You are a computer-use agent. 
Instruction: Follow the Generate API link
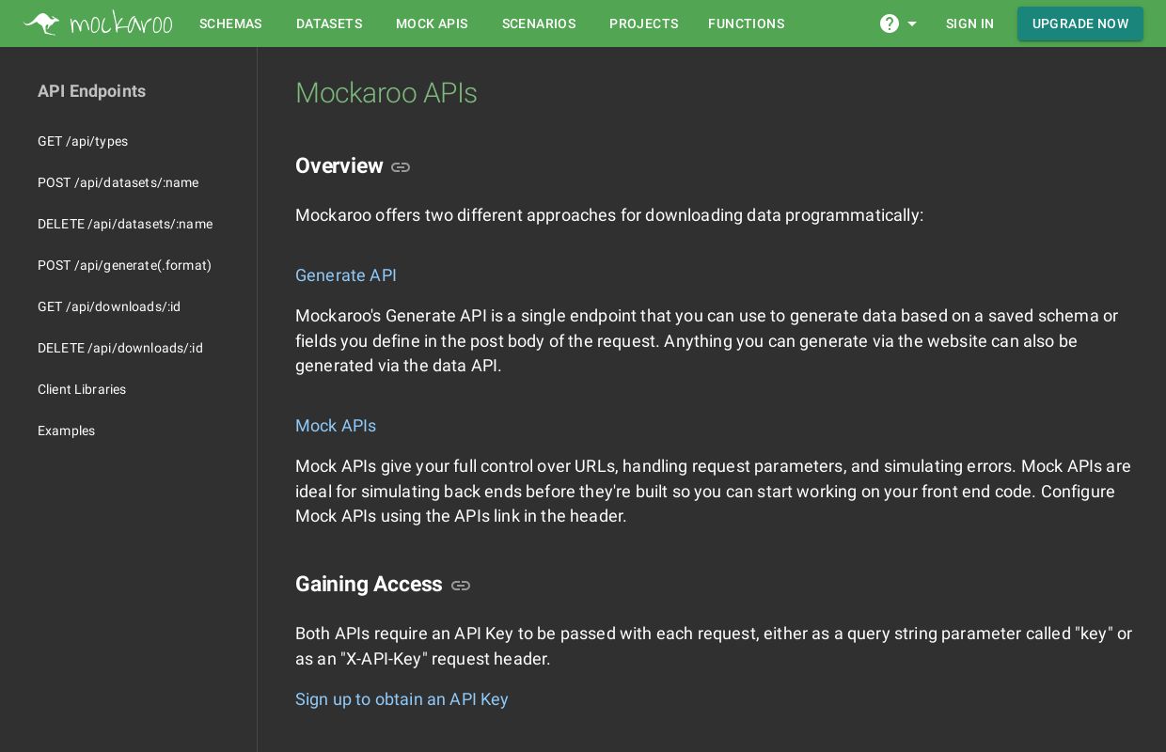tap(346, 275)
